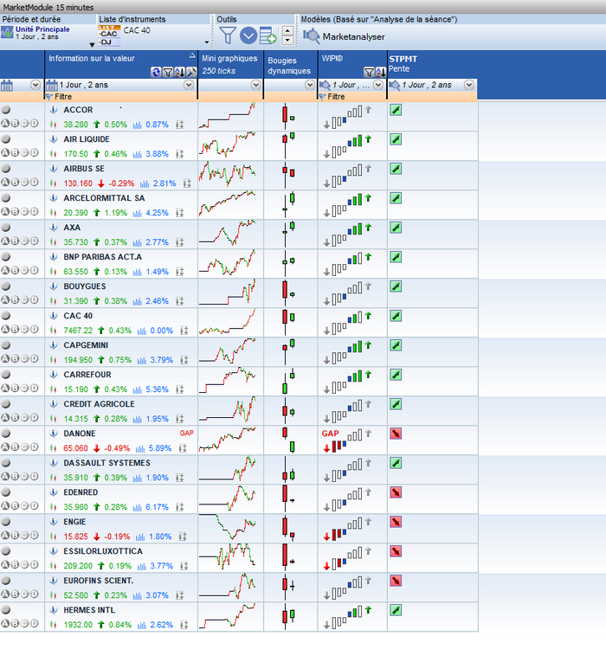Click the ARCELORMITTAL SA name

click(105, 198)
